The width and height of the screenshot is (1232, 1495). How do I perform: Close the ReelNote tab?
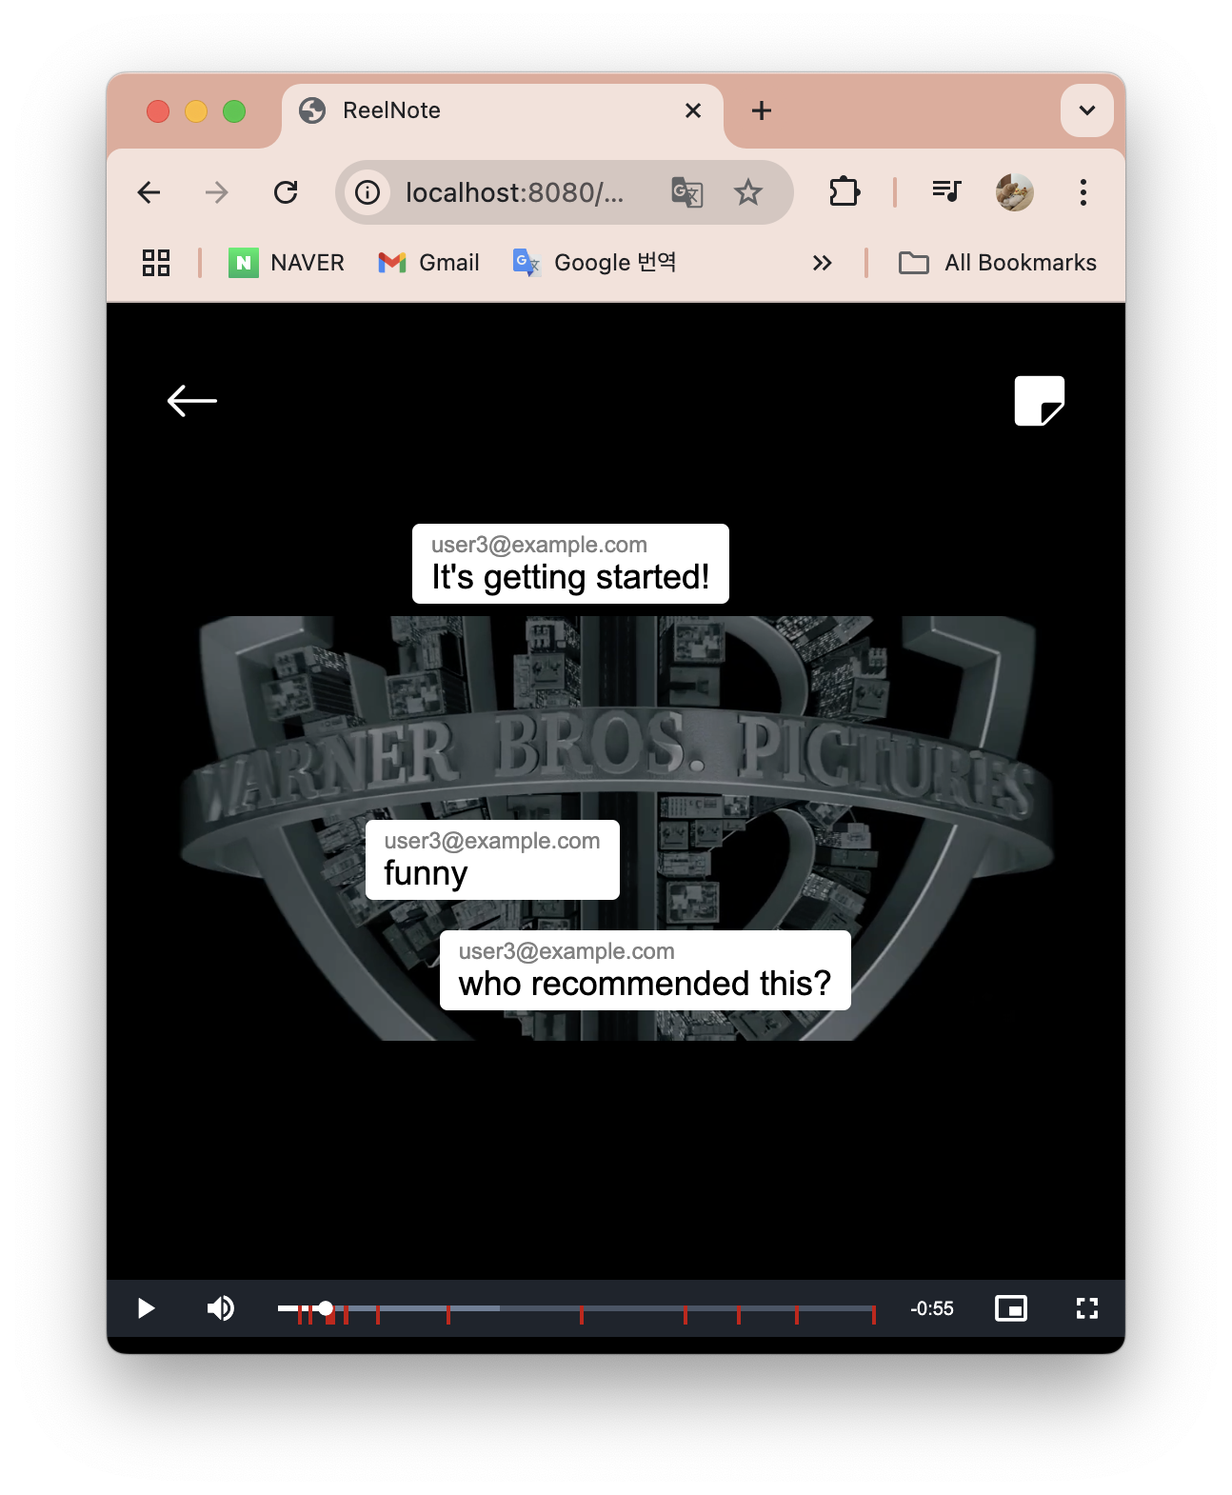[x=693, y=111]
